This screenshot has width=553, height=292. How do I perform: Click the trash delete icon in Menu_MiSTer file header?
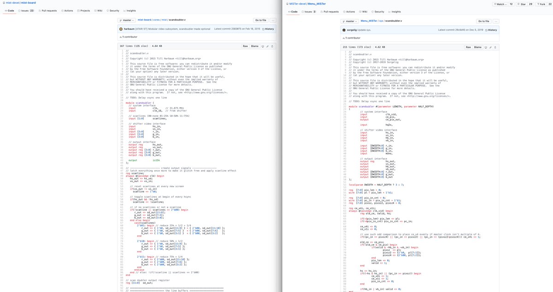(495, 47)
